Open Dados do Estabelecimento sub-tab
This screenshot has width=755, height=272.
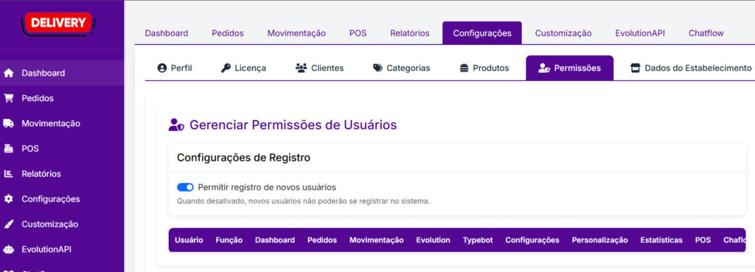coord(691,68)
